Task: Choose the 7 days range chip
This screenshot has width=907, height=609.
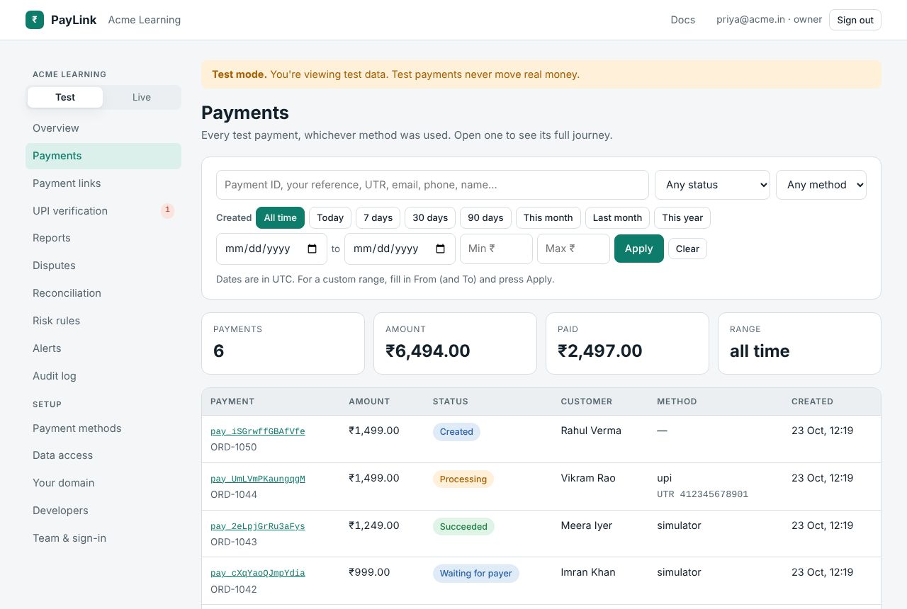Action: [378, 217]
